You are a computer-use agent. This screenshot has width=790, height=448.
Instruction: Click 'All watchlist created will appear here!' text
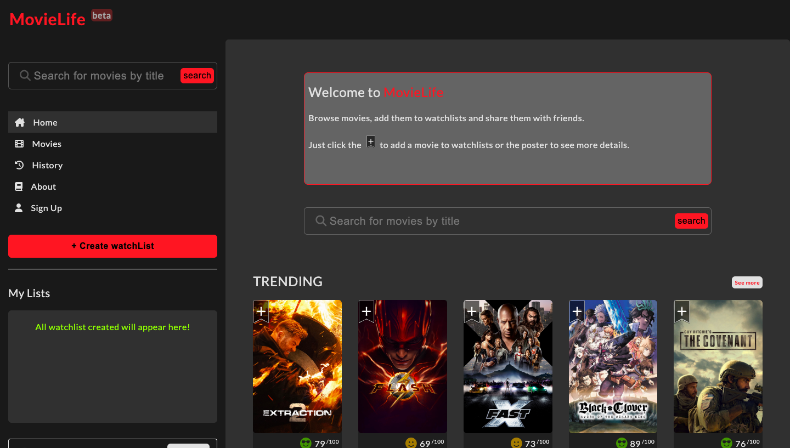tap(112, 327)
